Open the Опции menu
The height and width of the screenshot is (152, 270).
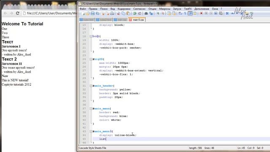click(x=152, y=9)
